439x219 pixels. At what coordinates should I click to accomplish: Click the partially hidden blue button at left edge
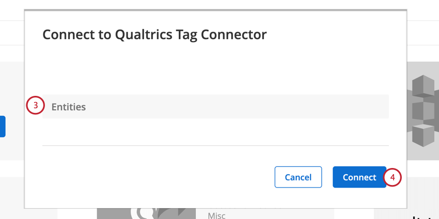pos(3,127)
